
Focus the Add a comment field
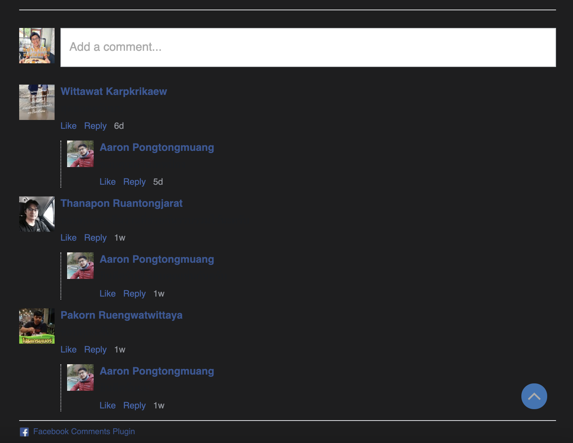(308, 47)
